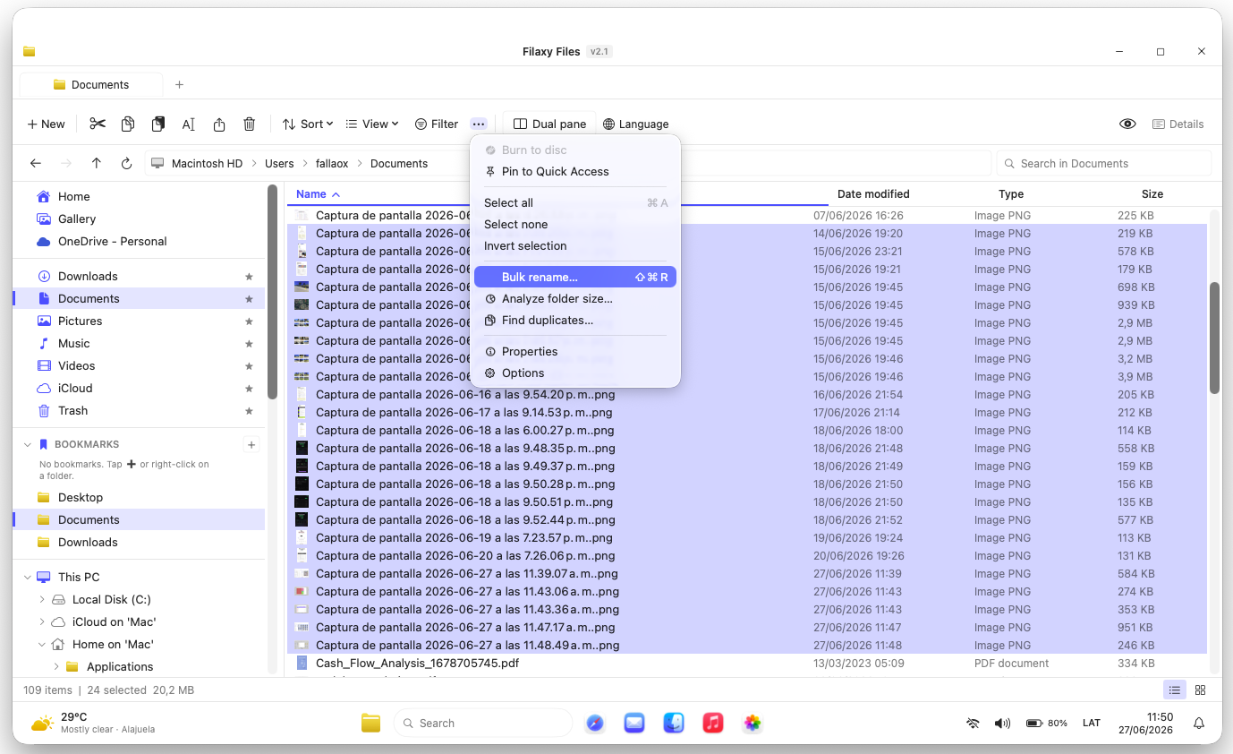Choose Pin to Quick Access
Screen dimensions: 1233x754
click(x=575, y=172)
